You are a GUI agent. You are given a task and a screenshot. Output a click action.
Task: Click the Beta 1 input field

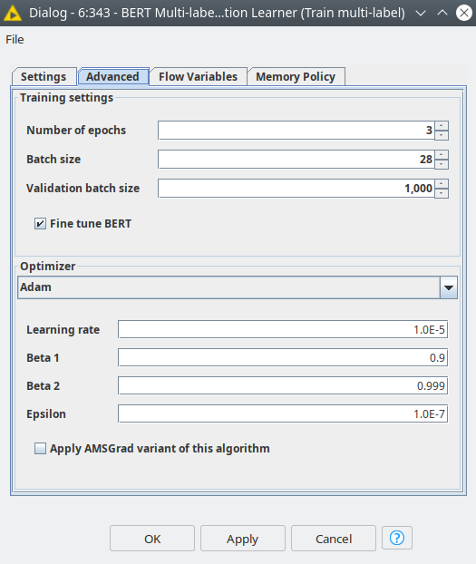click(x=283, y=357)
